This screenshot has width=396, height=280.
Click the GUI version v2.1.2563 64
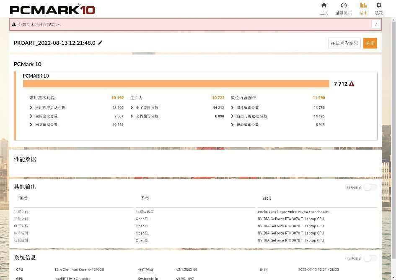point(186,270)
